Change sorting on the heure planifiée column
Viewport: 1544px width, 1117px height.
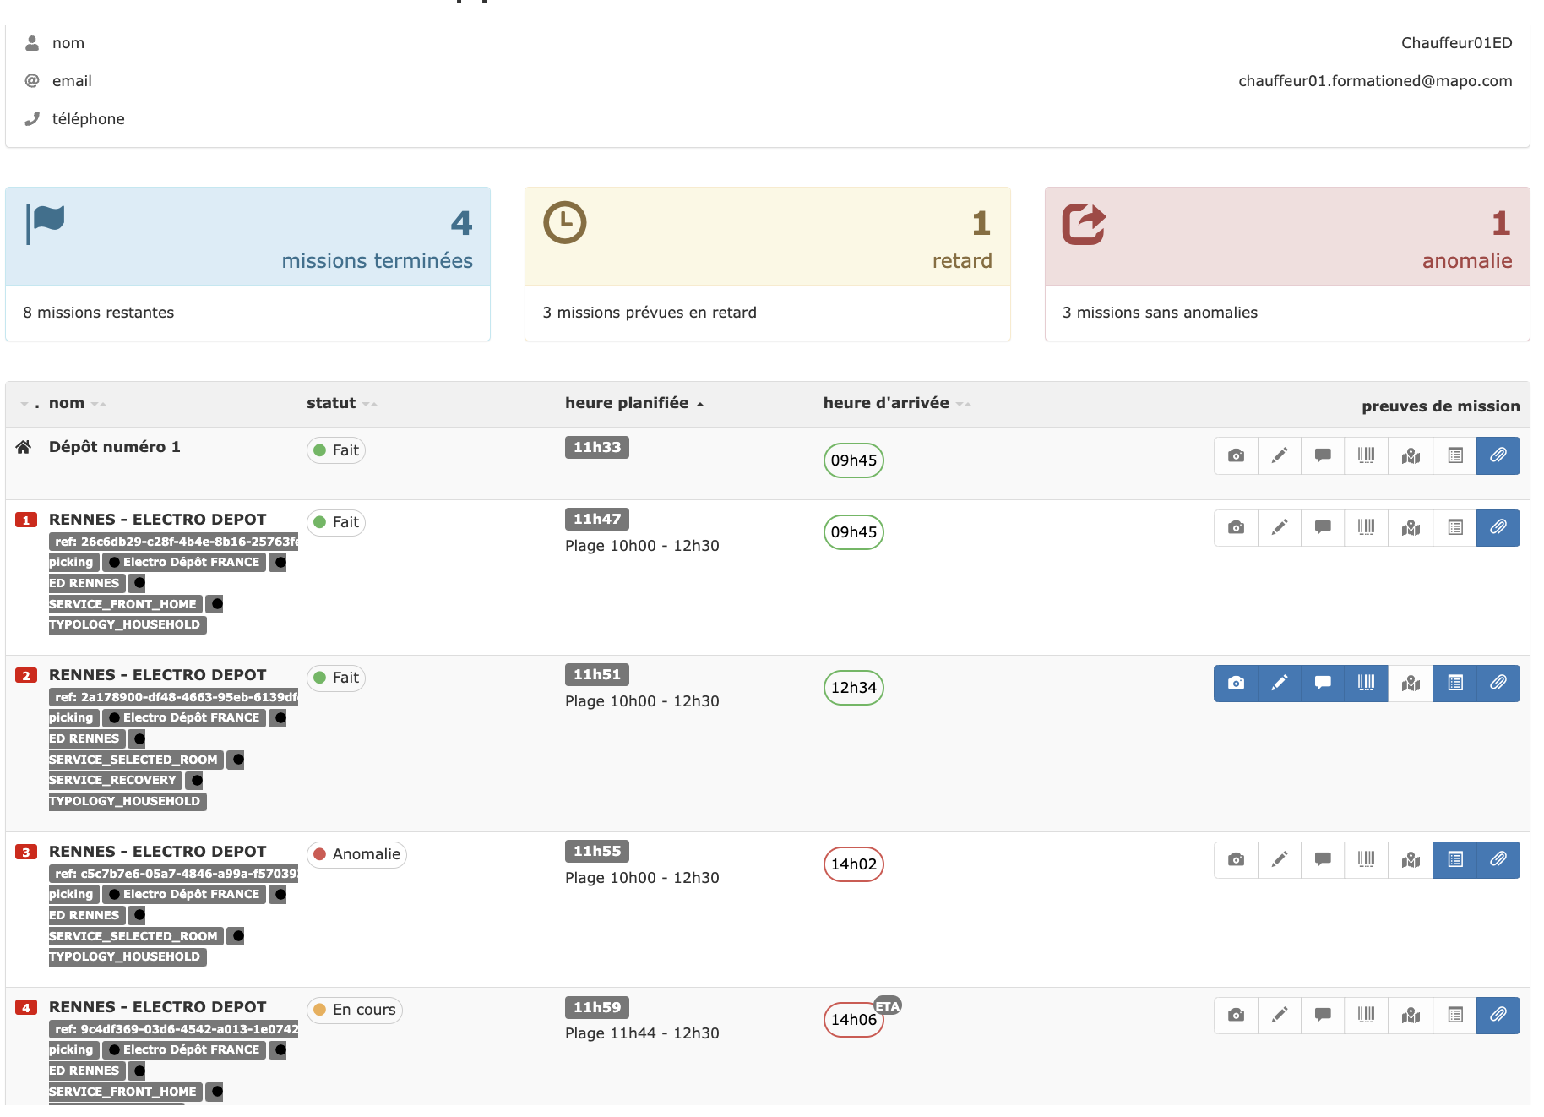coord(699,403)
